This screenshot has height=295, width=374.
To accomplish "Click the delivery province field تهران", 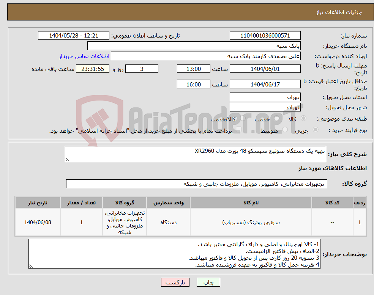I will tap(265, 97).
